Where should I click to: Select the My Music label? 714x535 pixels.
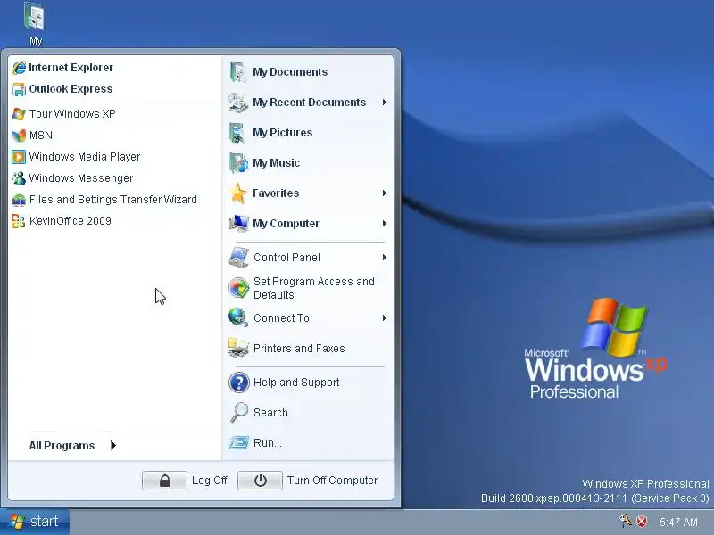pyautogui.click(x=277, y=163)
